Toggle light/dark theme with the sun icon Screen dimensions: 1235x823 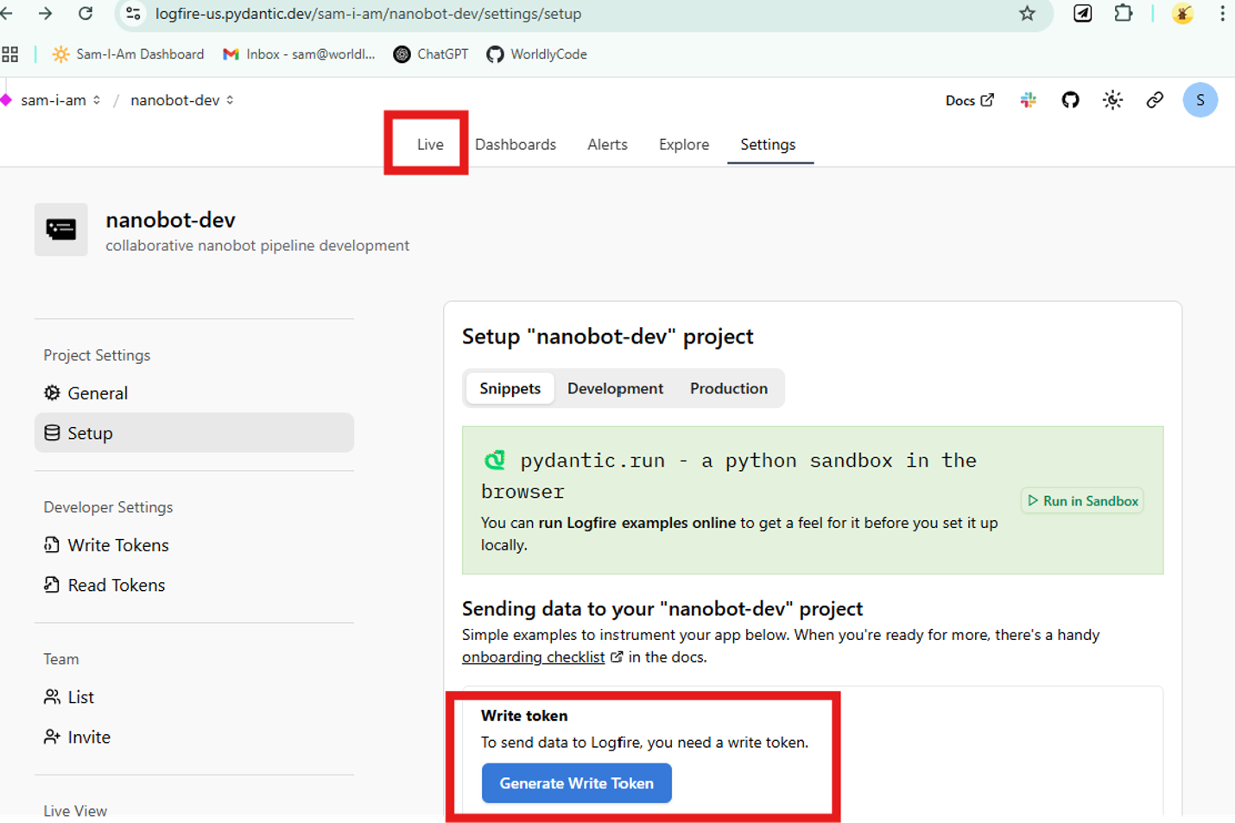pos(1112,100)
